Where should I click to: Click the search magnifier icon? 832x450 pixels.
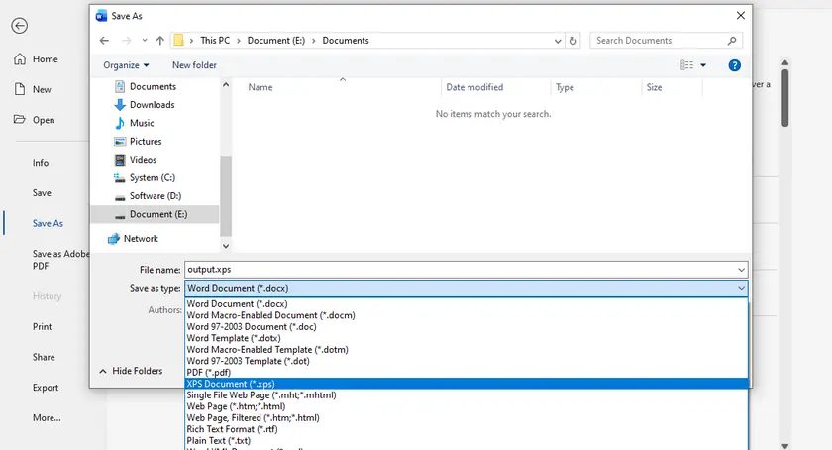[x=732, y=41]
